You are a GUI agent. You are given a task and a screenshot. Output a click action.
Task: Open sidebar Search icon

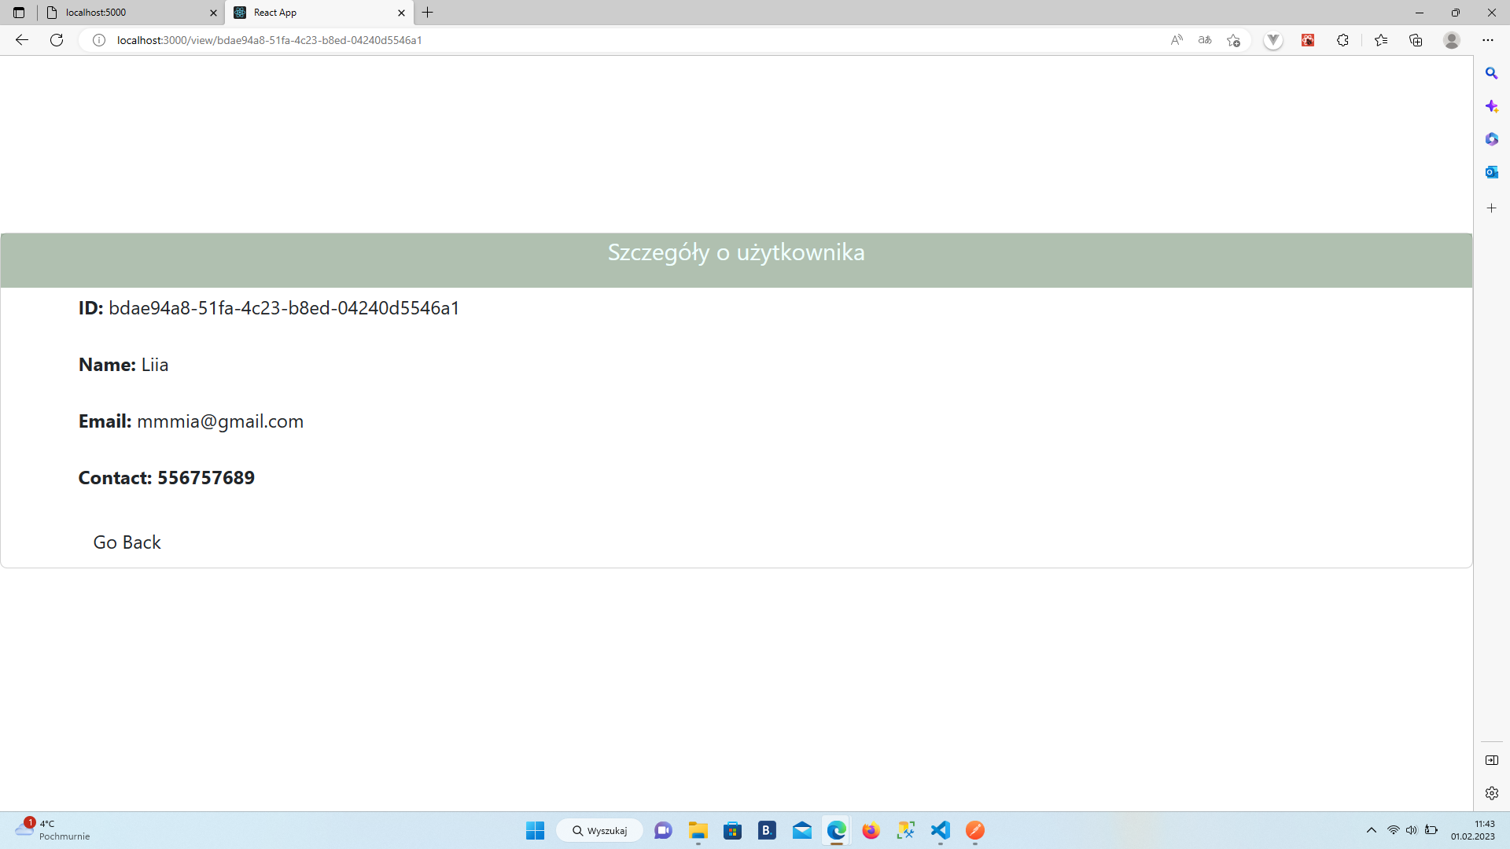click(1491, 73)
